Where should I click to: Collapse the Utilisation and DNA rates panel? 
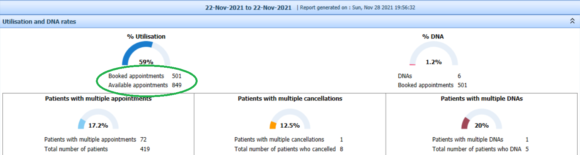pyautogui.click(x=572, y=22)
